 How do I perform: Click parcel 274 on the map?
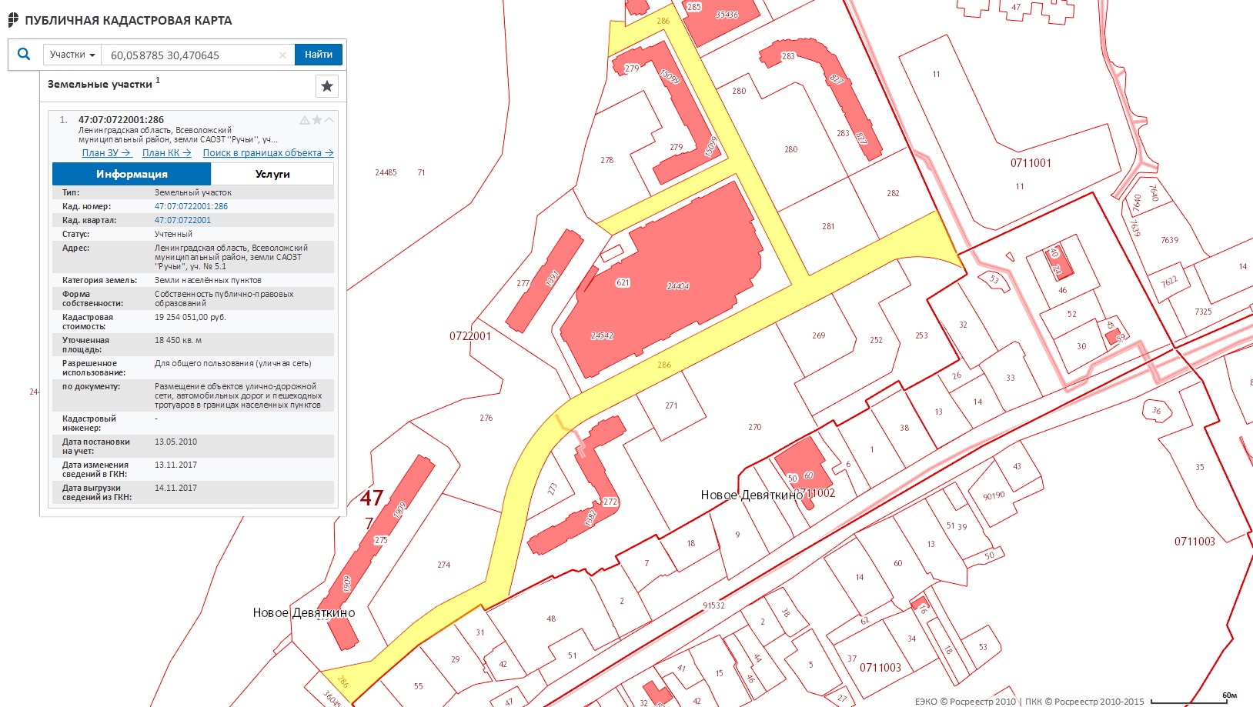tap(443, 565)
